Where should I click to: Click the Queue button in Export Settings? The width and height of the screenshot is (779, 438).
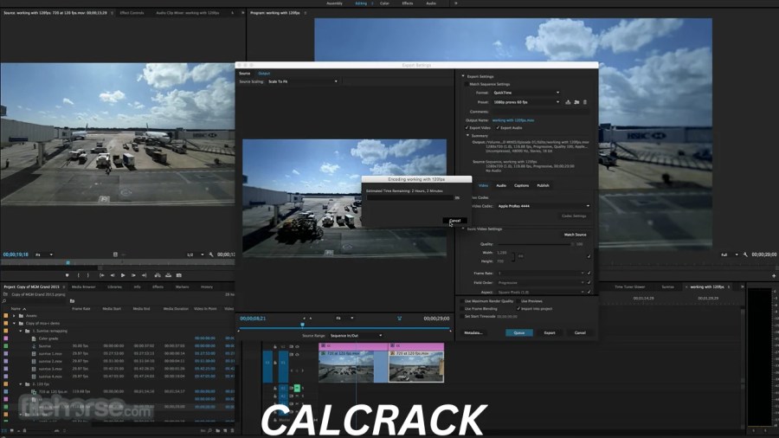[519, 332]
